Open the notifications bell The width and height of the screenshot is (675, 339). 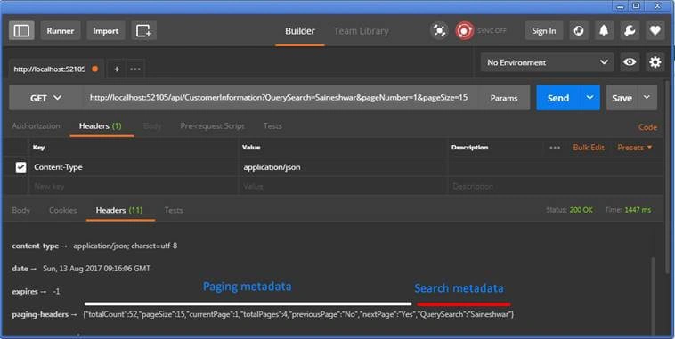click(x=604, y=31)
